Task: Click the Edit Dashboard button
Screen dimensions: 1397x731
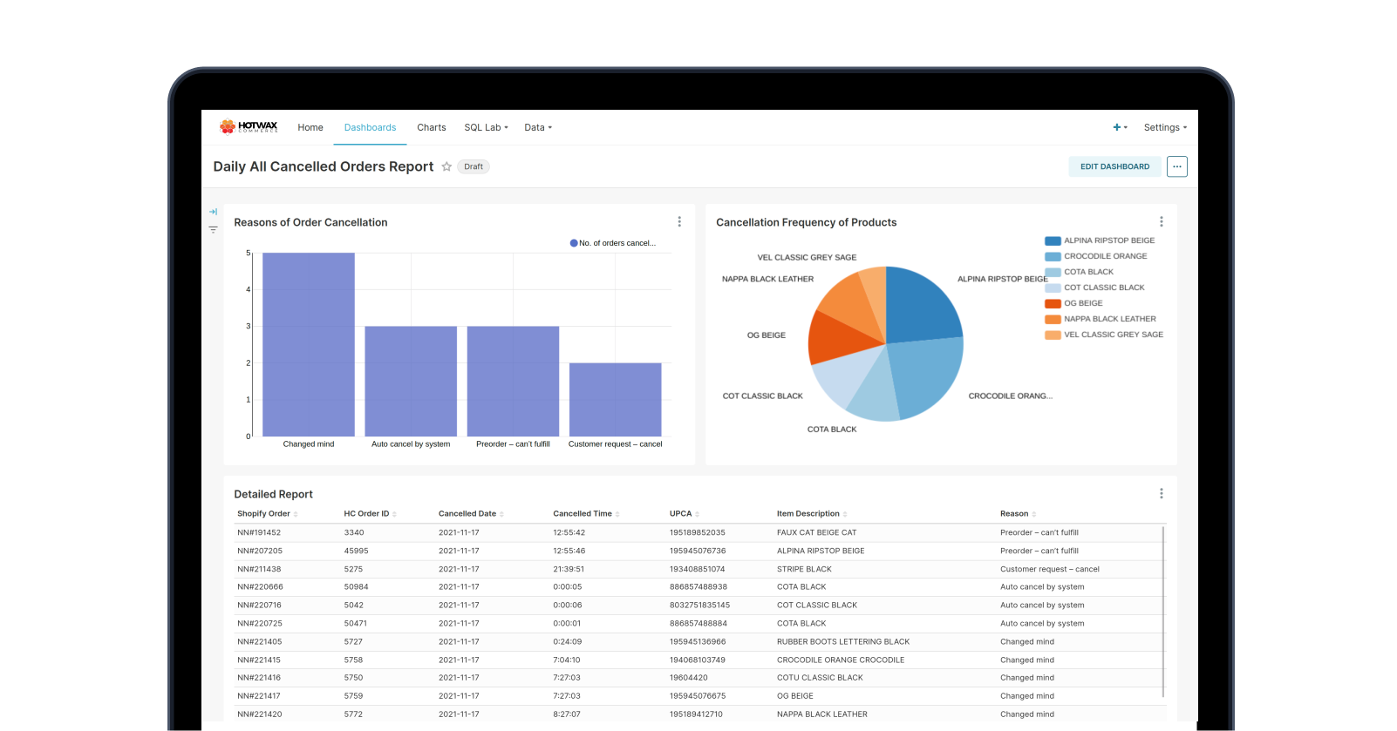Action: click(x=1114, y=166)
